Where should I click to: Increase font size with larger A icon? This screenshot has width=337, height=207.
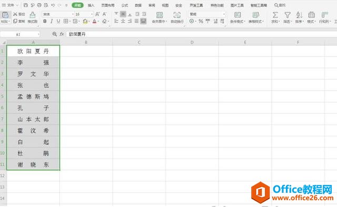click(x=97, y=14)
